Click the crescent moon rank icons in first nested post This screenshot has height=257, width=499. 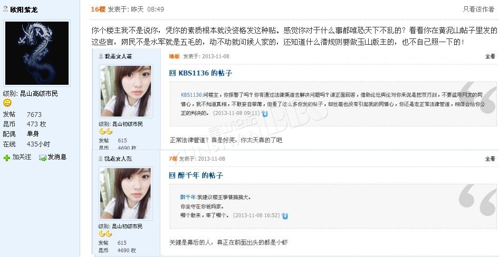(105, 131)
